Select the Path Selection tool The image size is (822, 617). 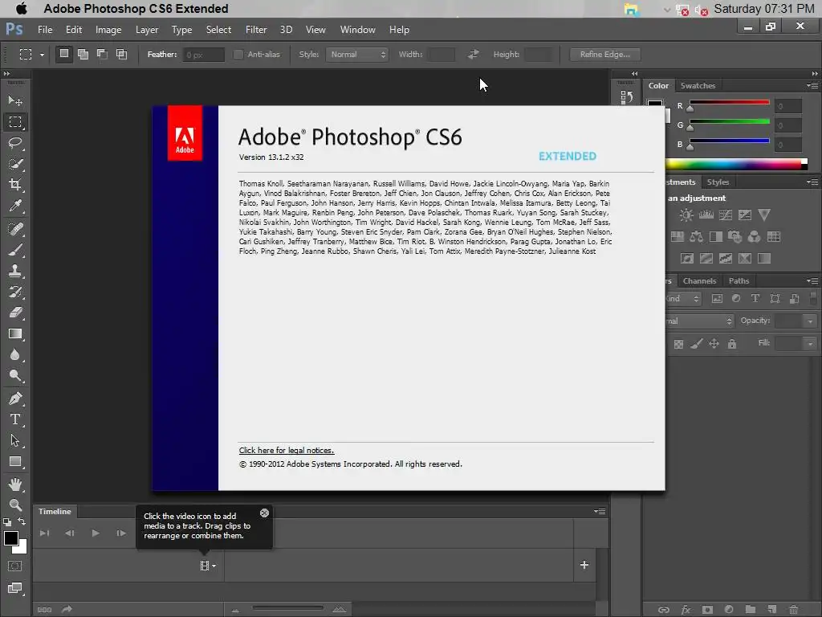[x=15, y=441]
